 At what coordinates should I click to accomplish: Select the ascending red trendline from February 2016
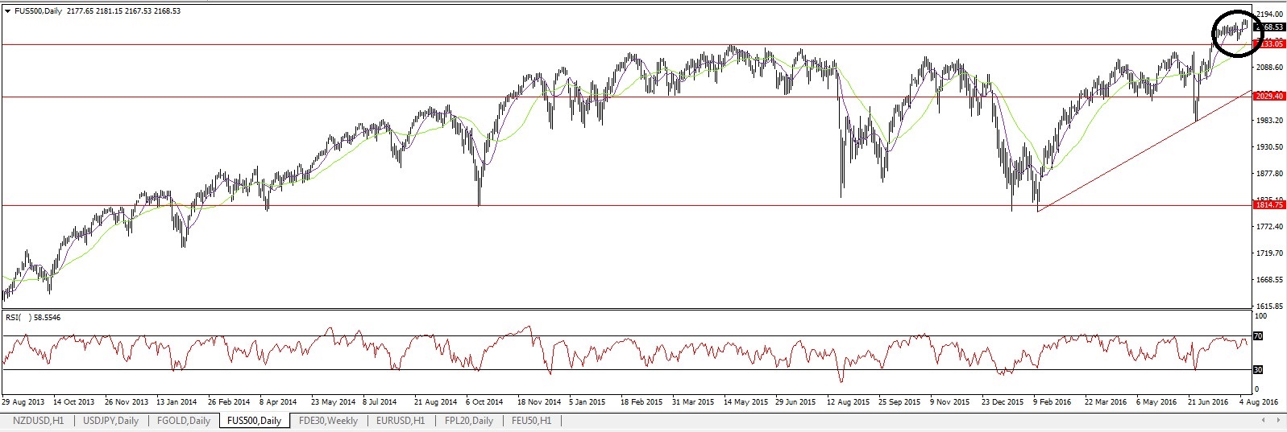pos(1144,151)
